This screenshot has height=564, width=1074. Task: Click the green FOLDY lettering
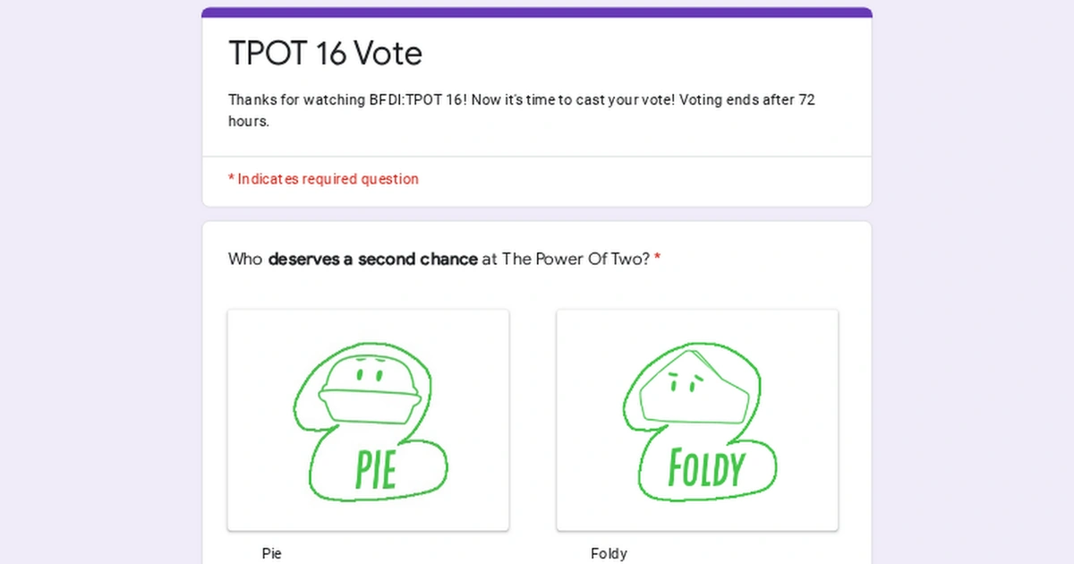pyautogui.click(x=706, y=466)
